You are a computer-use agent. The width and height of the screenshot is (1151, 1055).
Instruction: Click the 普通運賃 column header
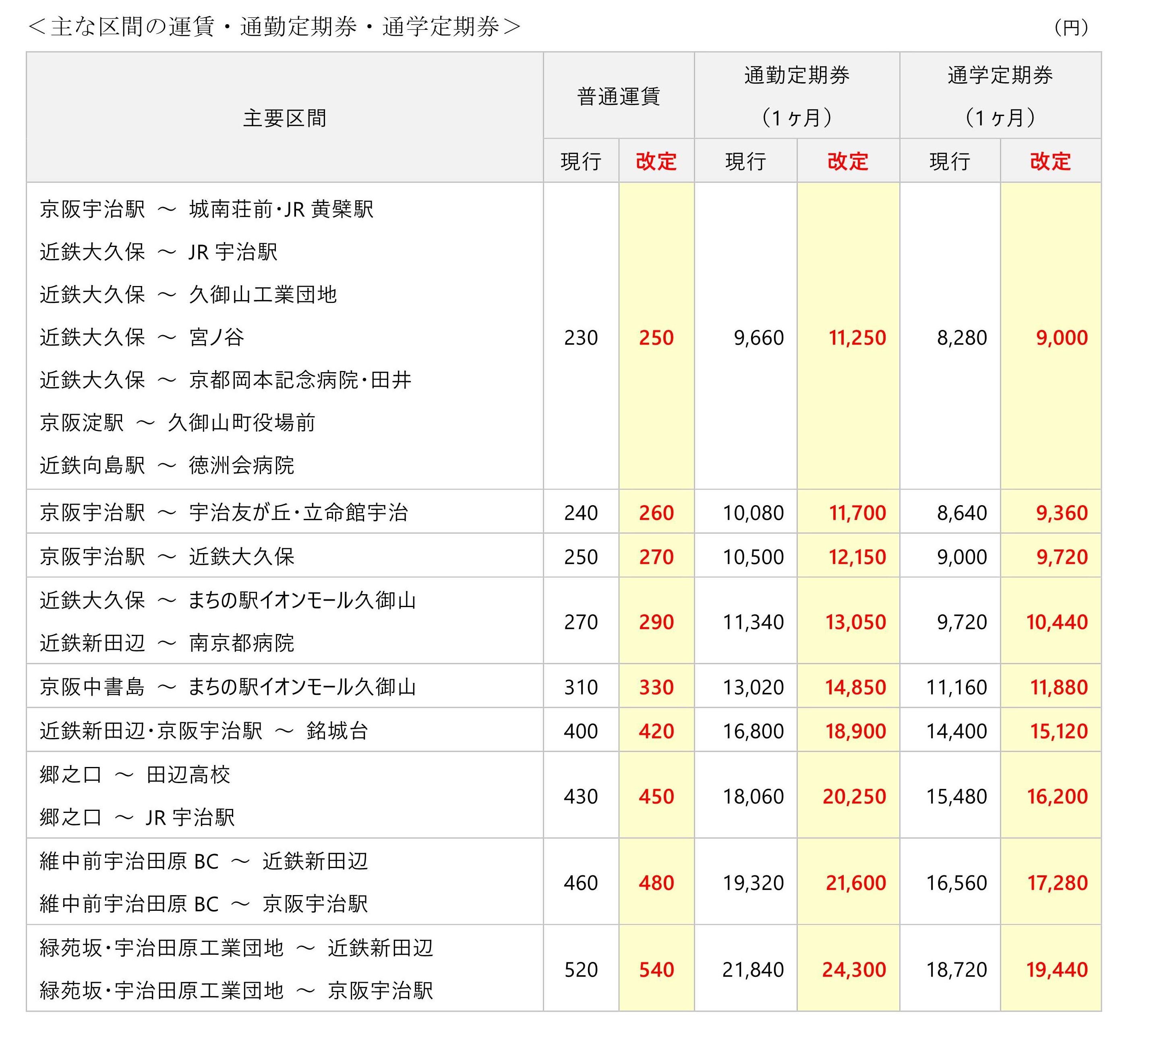tap(619, 96)
